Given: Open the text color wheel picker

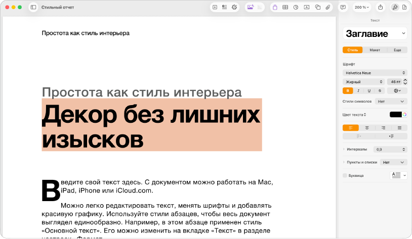Looking at the screenshot, I should (404, 115).
